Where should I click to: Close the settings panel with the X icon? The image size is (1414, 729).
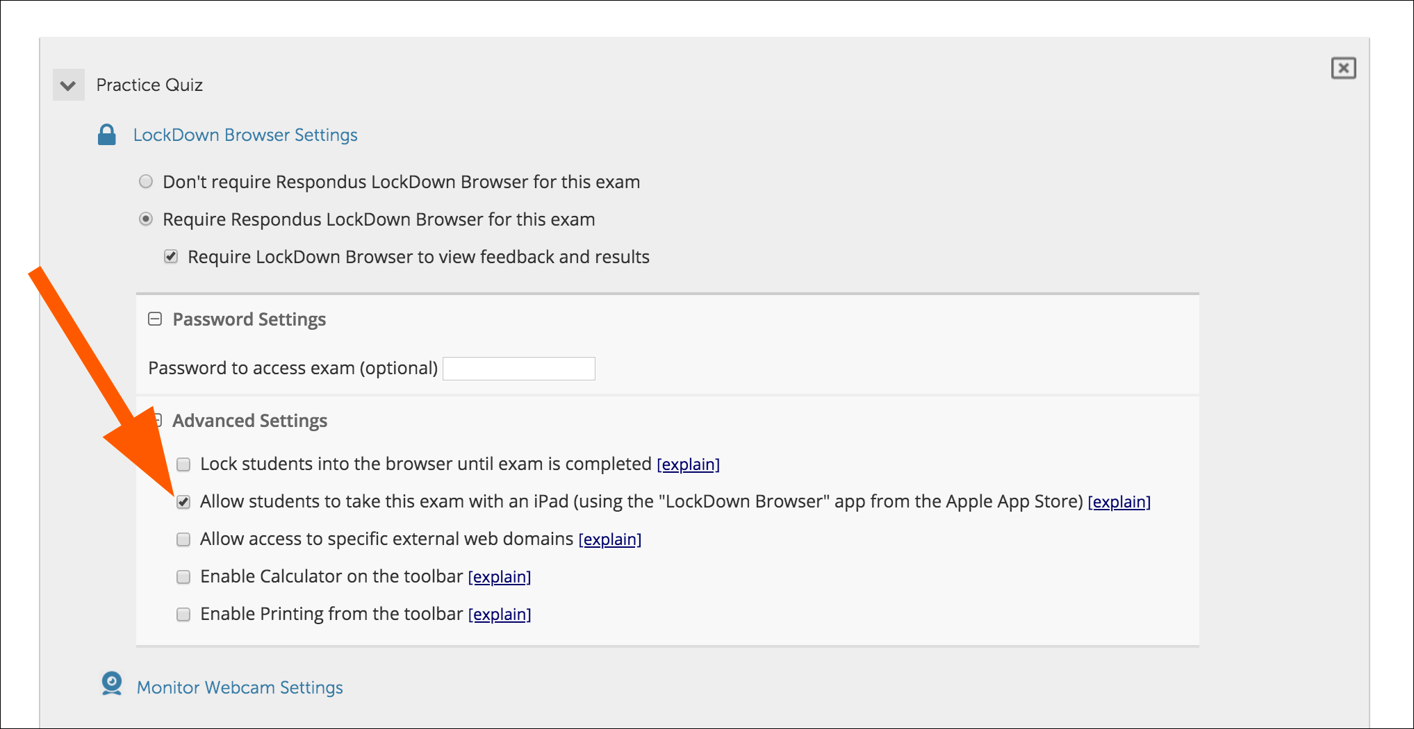click(x=1343, y=68)
